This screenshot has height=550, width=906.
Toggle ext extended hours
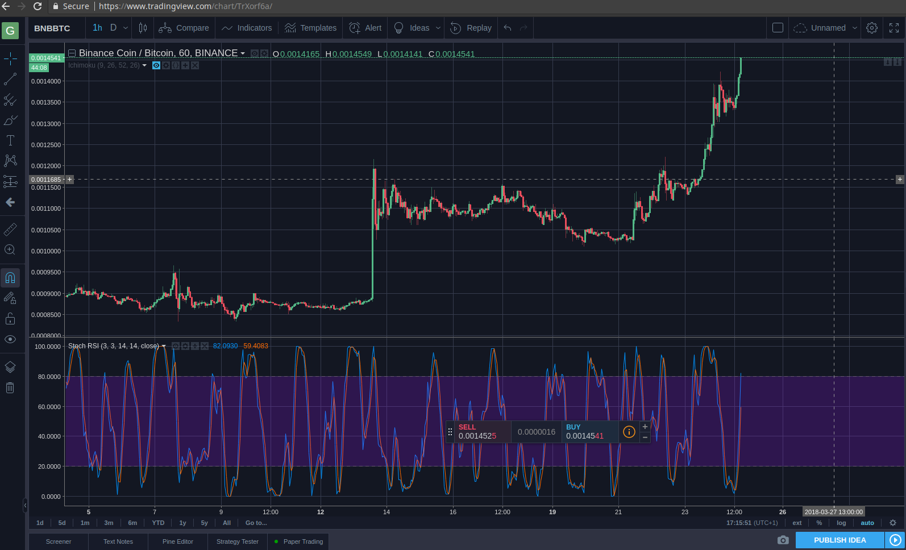(797, 523)
